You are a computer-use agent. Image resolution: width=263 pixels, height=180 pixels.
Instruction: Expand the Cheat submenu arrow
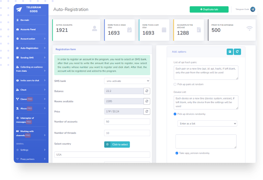pos(45,90)
